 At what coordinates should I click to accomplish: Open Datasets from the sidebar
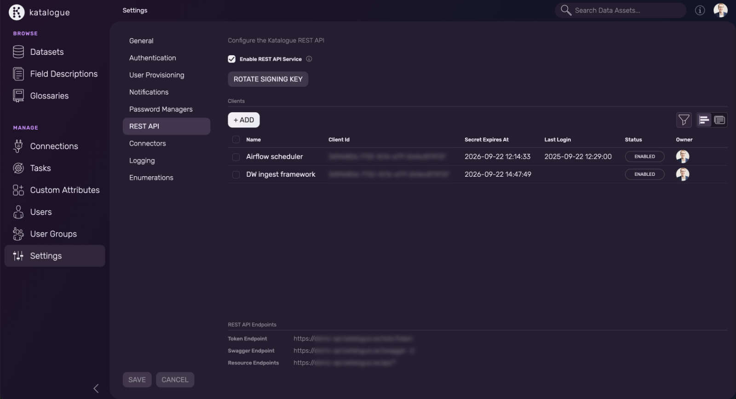[46, 52]
